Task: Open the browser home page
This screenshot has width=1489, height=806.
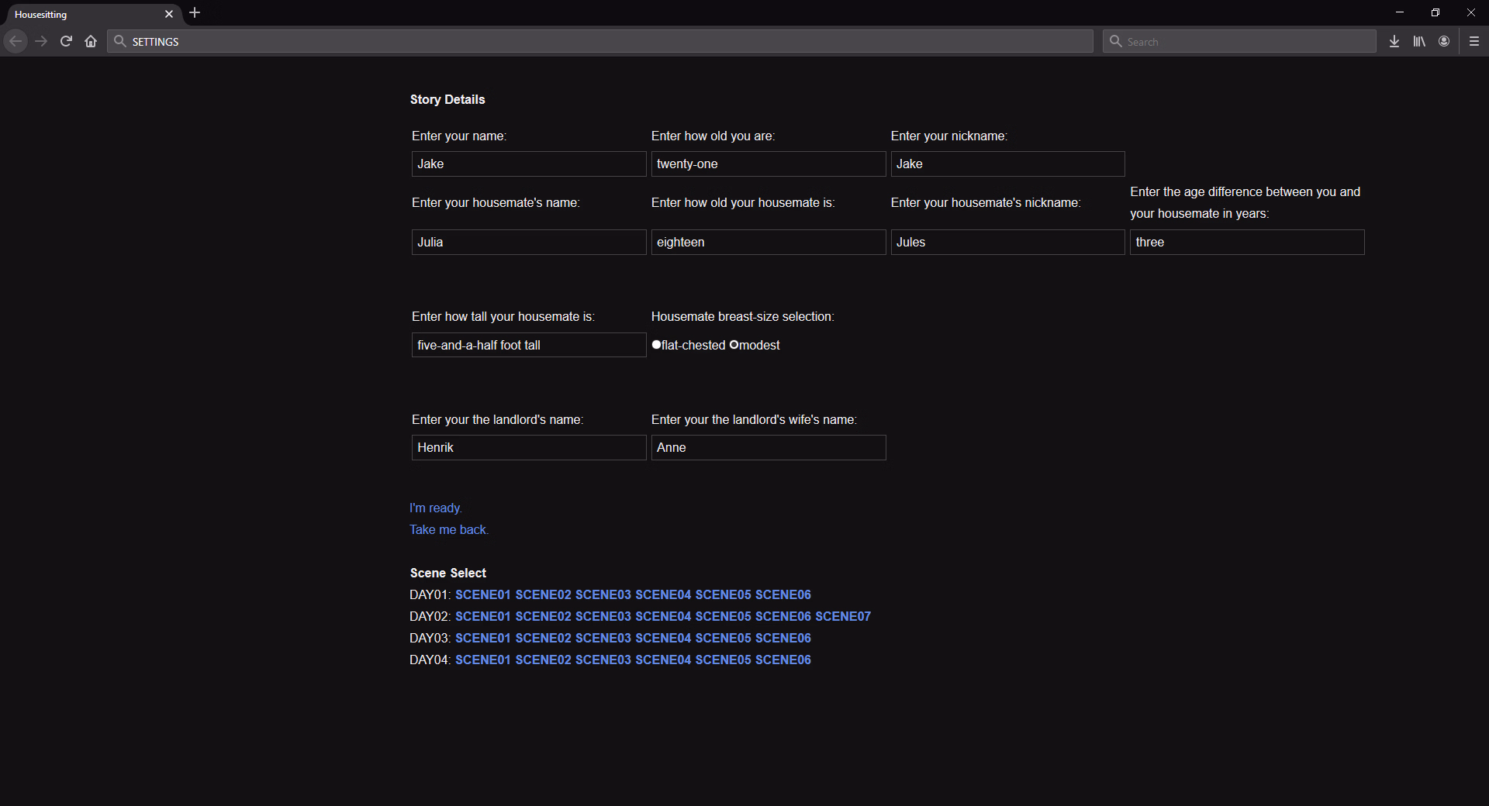Action: pyautogui.click(x=91, y=41)
